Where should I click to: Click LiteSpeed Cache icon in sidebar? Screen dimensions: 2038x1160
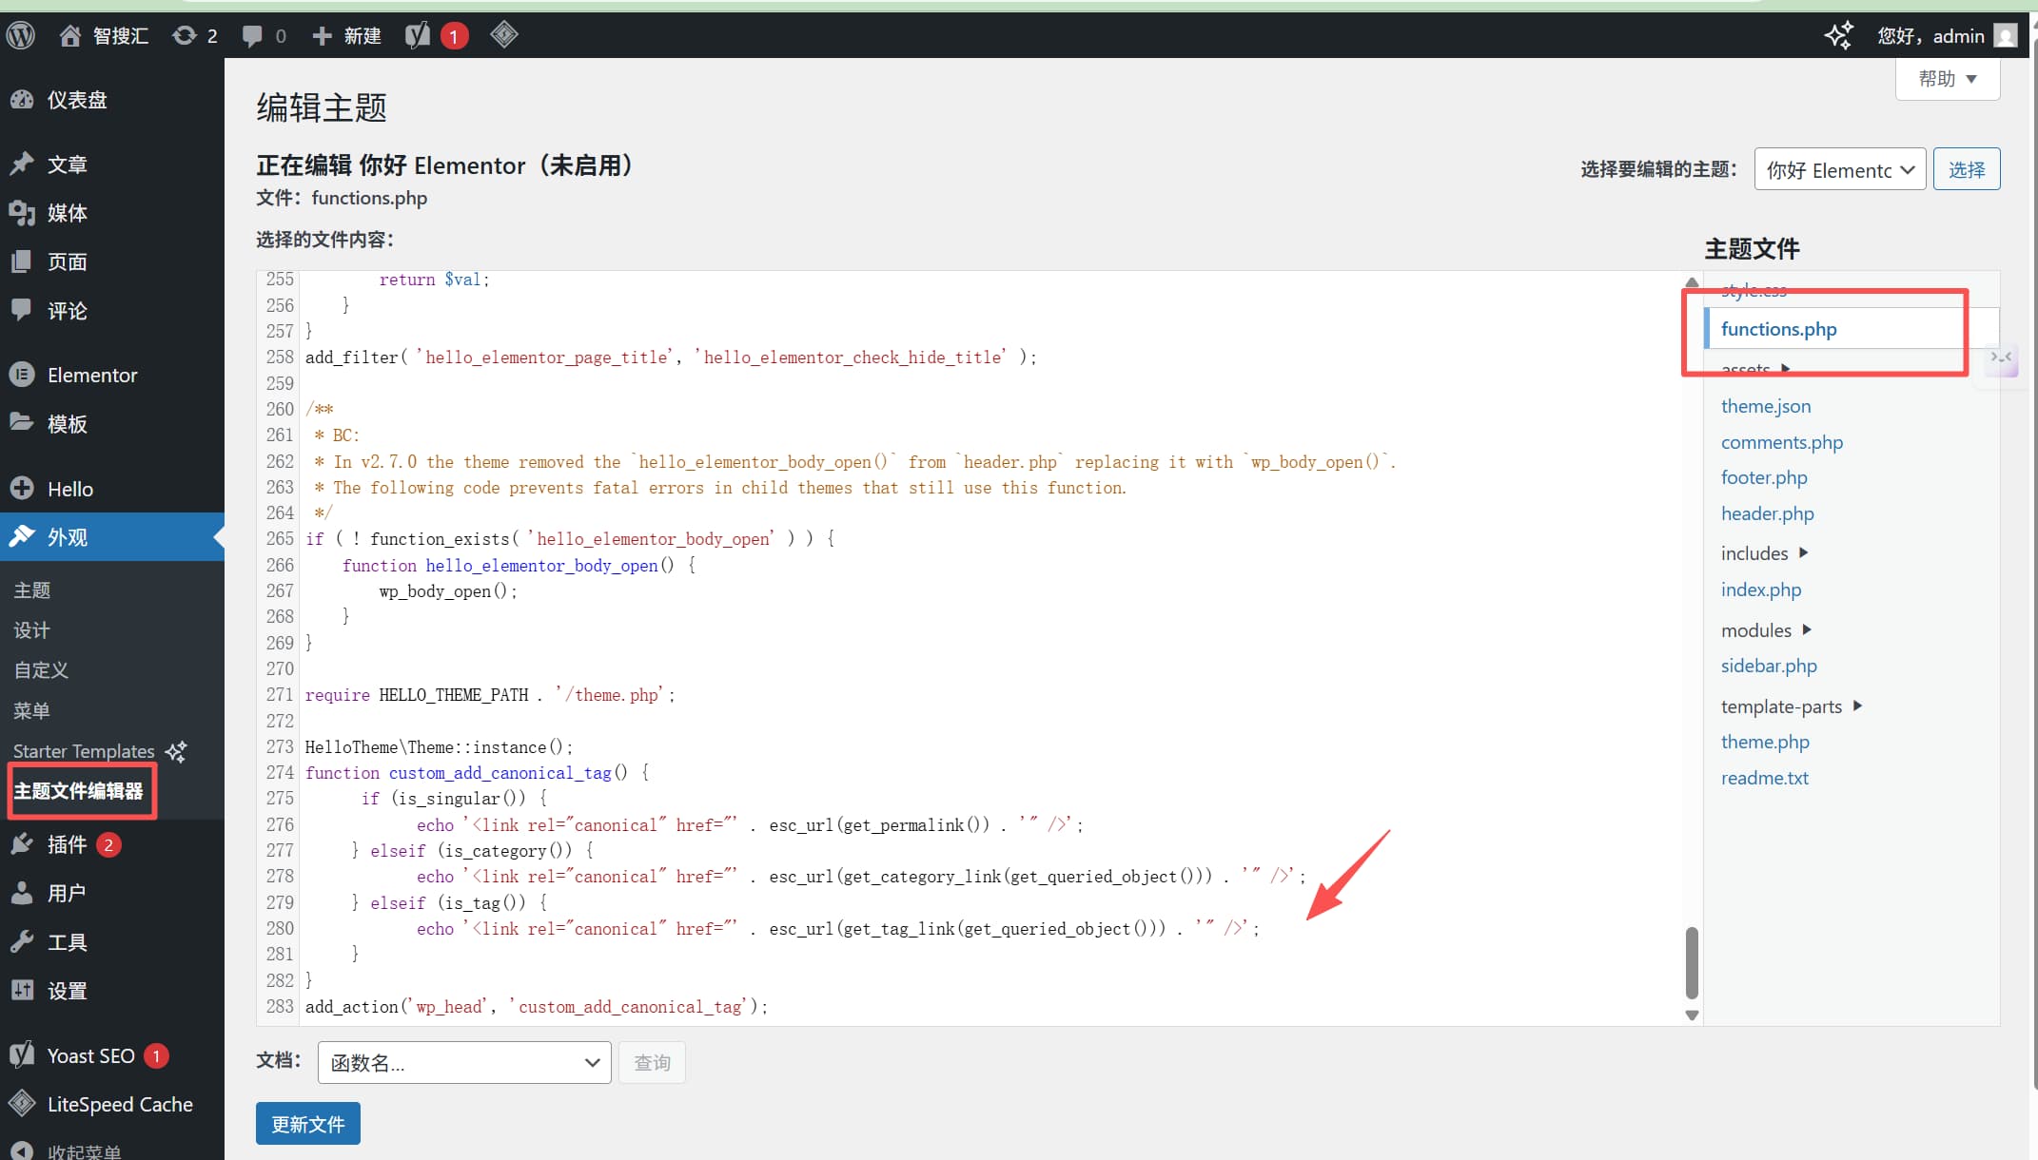(22, 1104)
